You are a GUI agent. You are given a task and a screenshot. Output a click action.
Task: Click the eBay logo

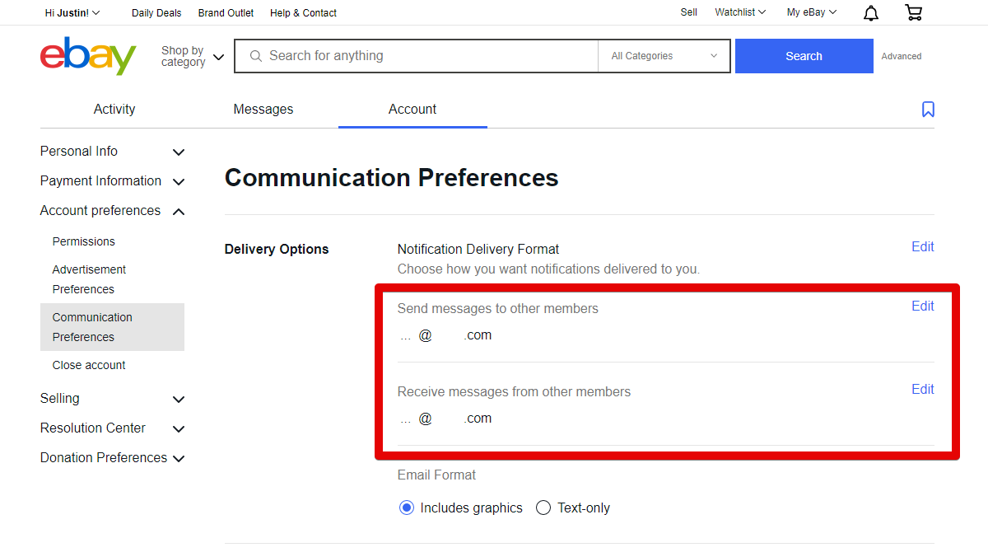(x=88, y=56)
